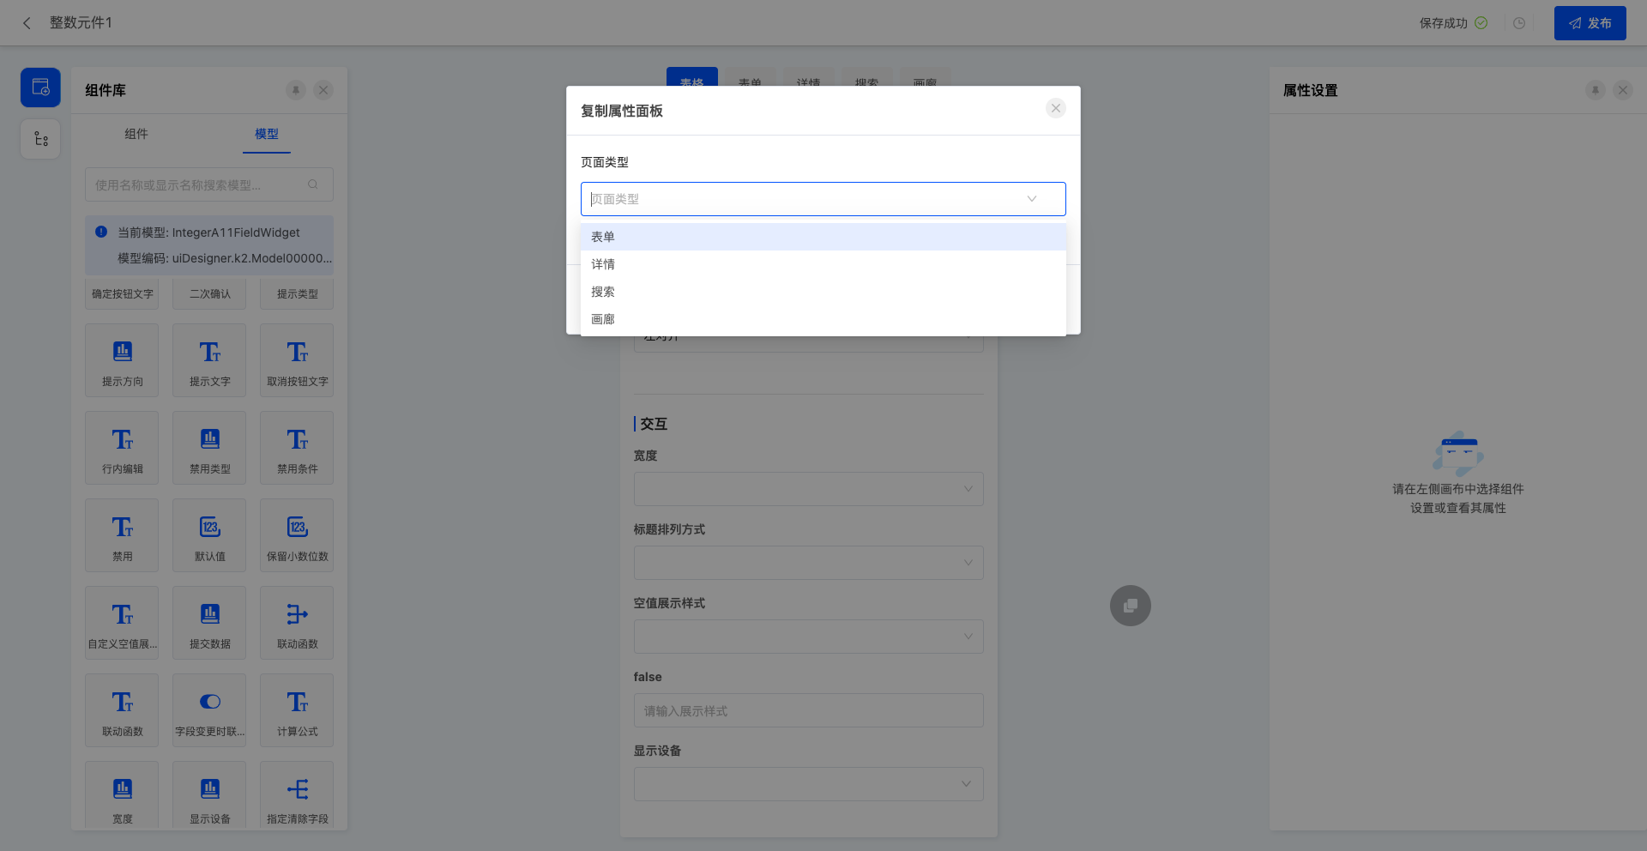Open the structure tree sidebar icon
This screenshot has height=851, width=1647.
pos(40,139)
